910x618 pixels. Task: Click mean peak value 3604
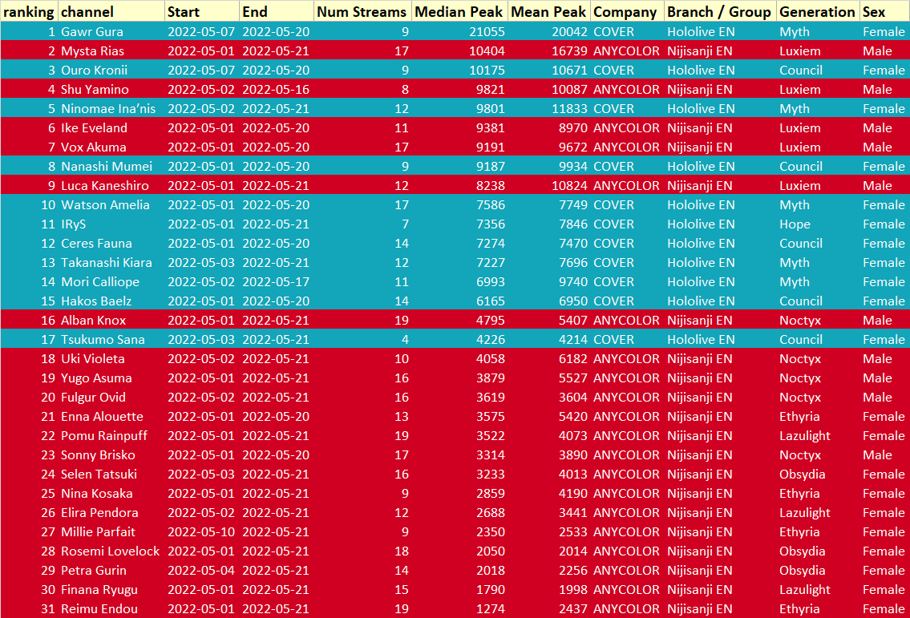[572, 398]
